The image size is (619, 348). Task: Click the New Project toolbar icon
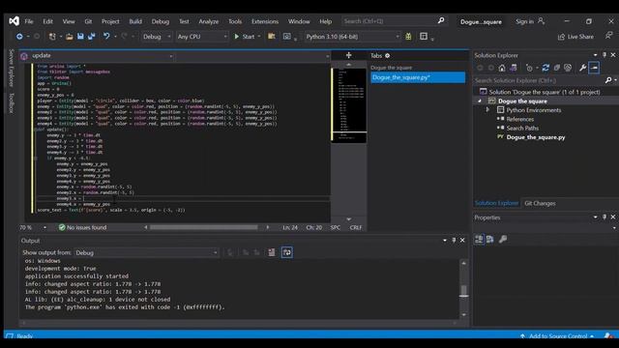(x=51, y=37)
